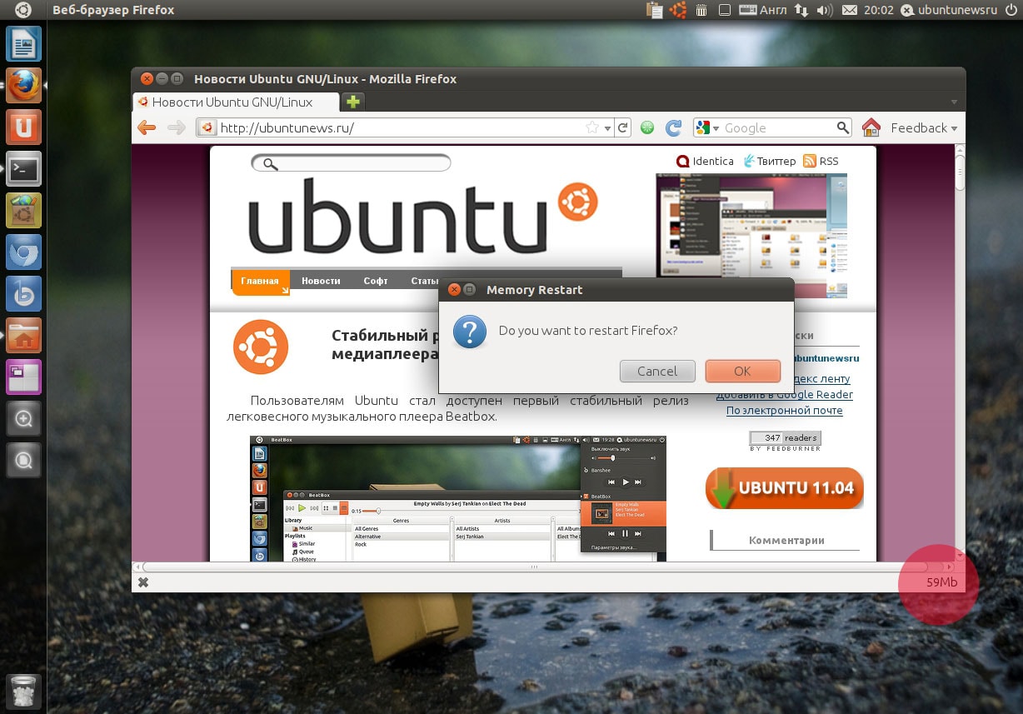Click the volume icon in the top panel

point(824,10)
